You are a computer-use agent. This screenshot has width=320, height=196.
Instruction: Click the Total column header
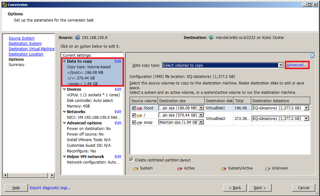coord(243,101)
